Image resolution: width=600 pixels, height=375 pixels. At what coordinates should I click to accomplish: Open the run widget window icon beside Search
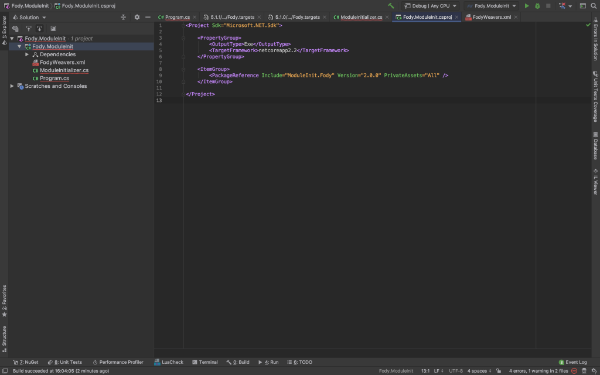tap(583, 6)
